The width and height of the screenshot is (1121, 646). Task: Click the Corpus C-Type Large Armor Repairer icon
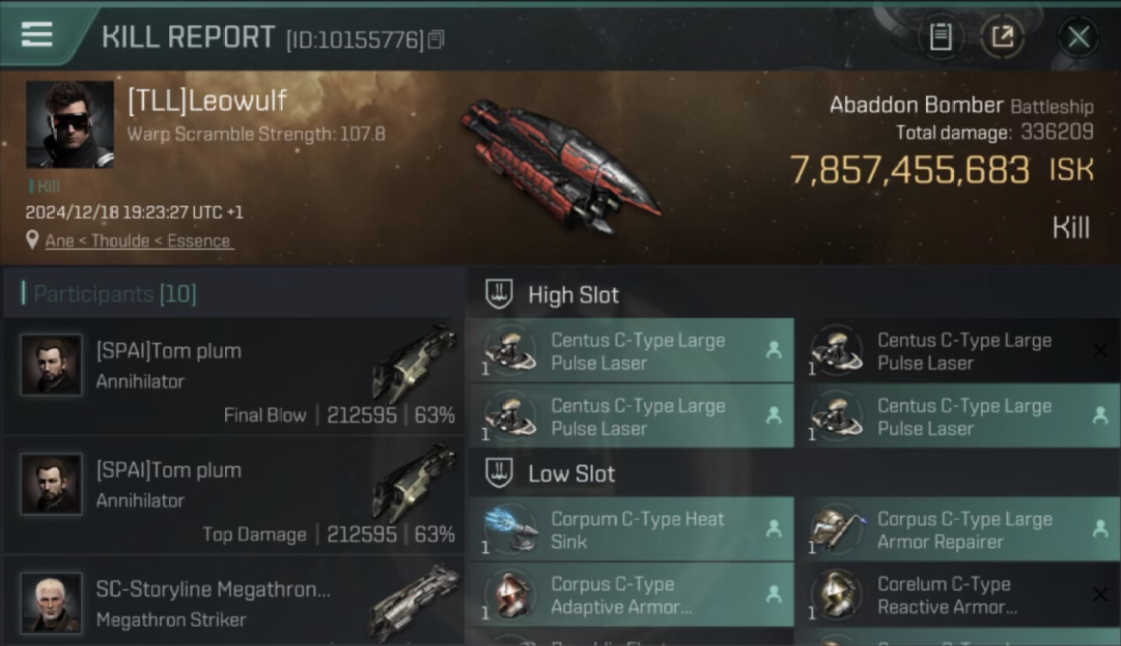(x=836, y=530)
